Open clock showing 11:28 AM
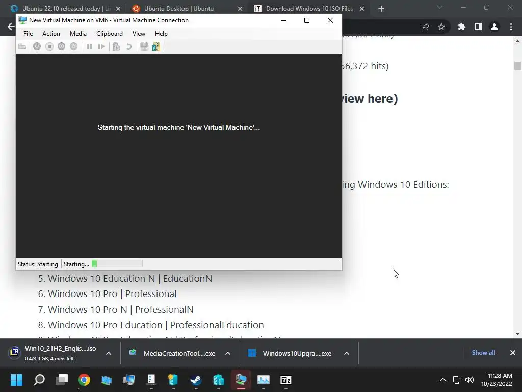The image size is (522, 392). (x=497, y=380)
